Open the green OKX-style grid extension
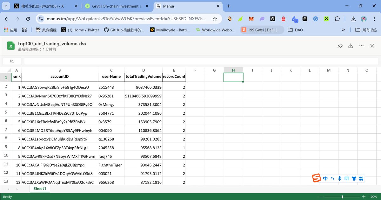This screenshot has height=200, width=381. pos(326,19)
